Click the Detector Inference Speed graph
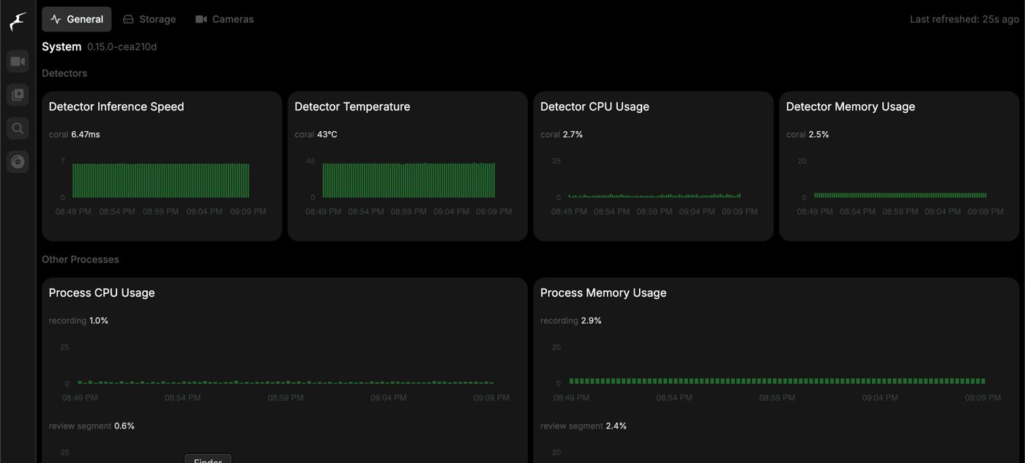1025x463 pixels. [x=160, y=179]
